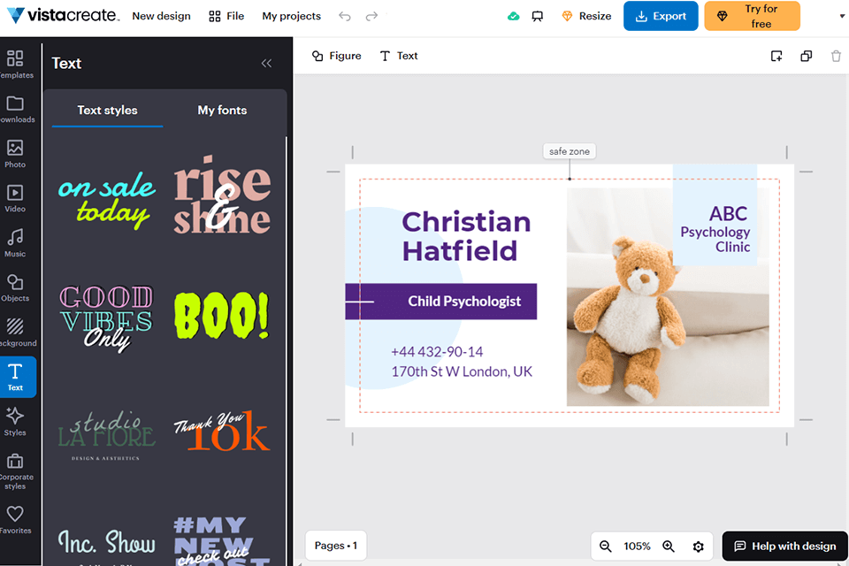
Task: Check the cloud save status icon
Action: (x=513, y=16)
